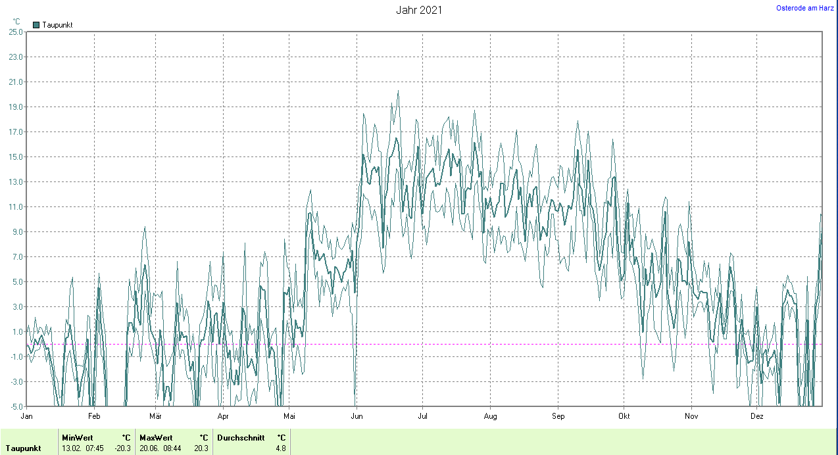838x455 pixels.
Task: Click the Jahr 2021 chart title
Action: pos(419,10)
